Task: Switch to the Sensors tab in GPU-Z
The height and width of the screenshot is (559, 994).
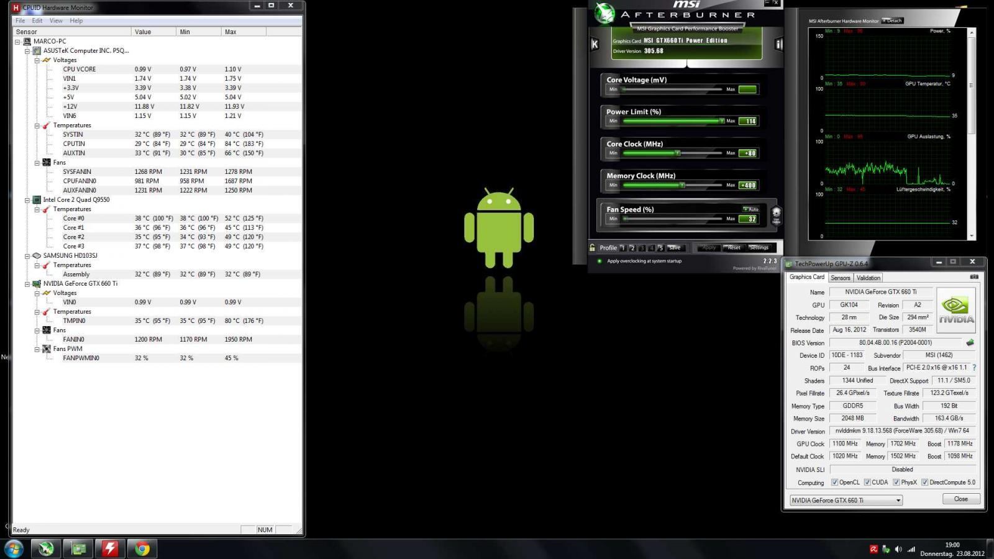Action: click(841, 278)
